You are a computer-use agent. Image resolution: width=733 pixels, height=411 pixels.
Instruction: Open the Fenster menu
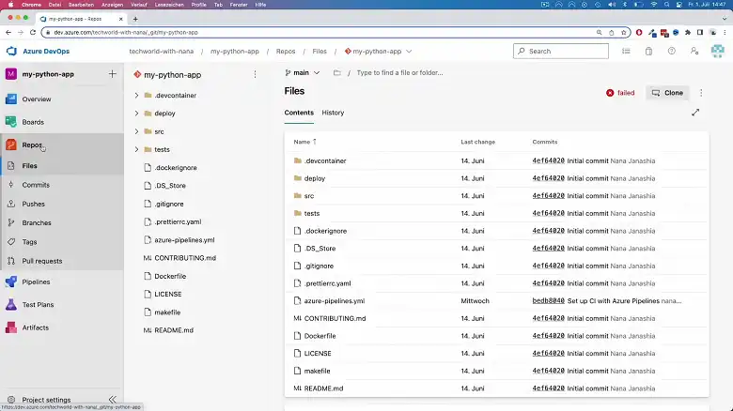pyautogui.click(x=239, y=5)
